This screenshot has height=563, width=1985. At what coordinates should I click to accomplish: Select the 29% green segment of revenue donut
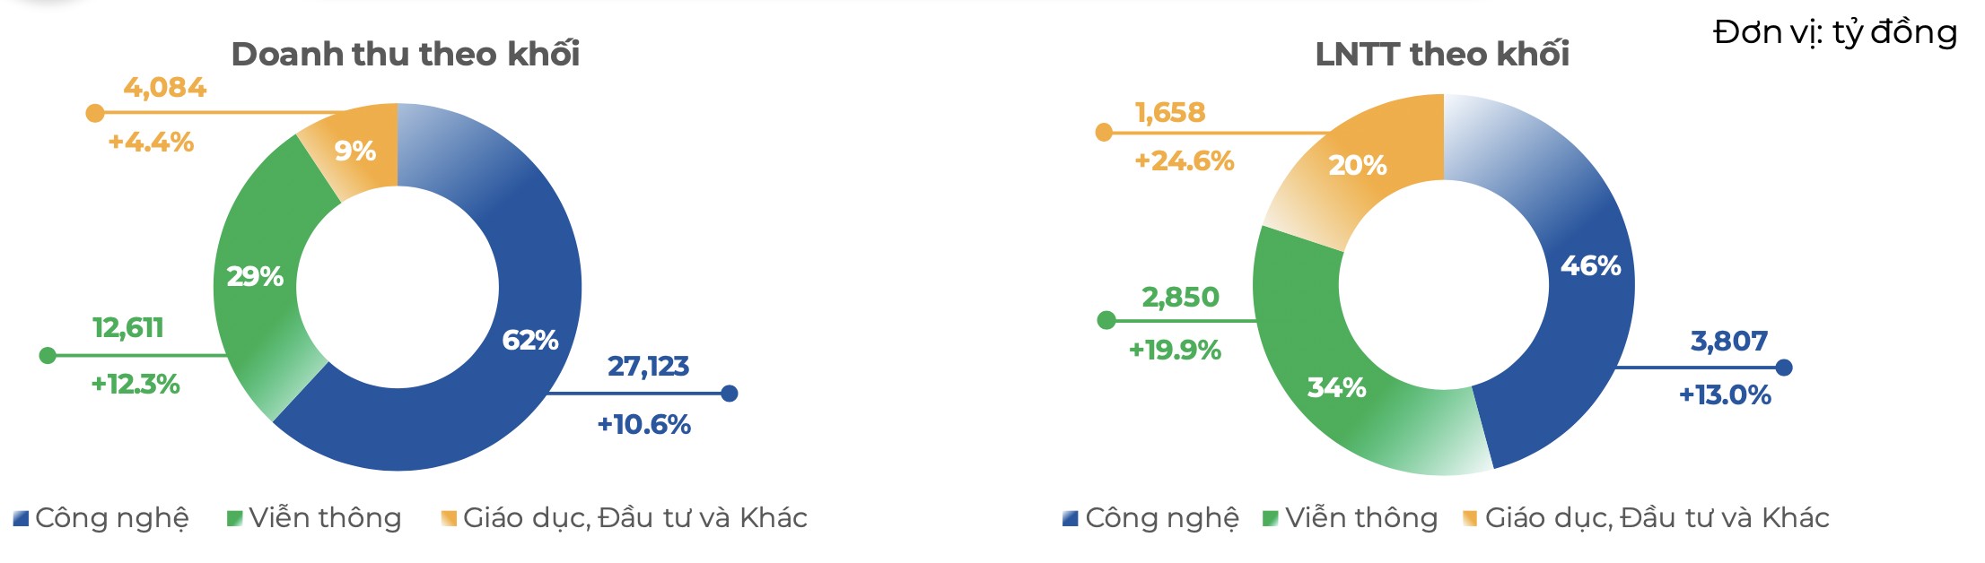(257, 278)
